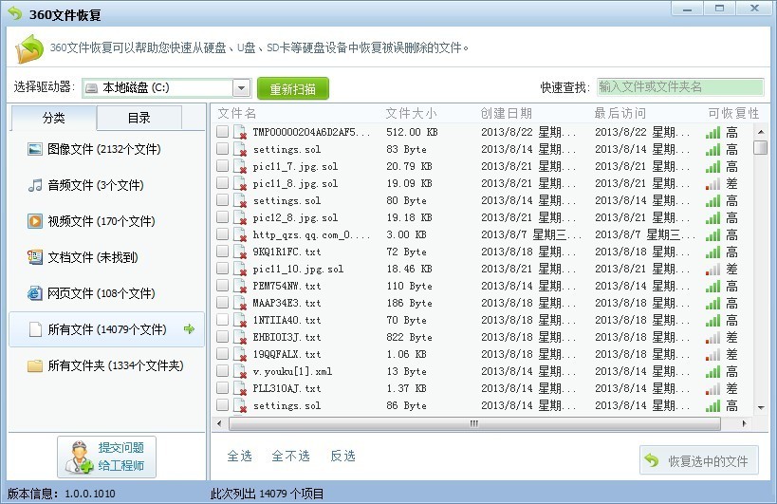The image size is (777, 504).
Task: Click recoverability bars icon for pic11_8.jpg.sol
Action: point(713,184)
